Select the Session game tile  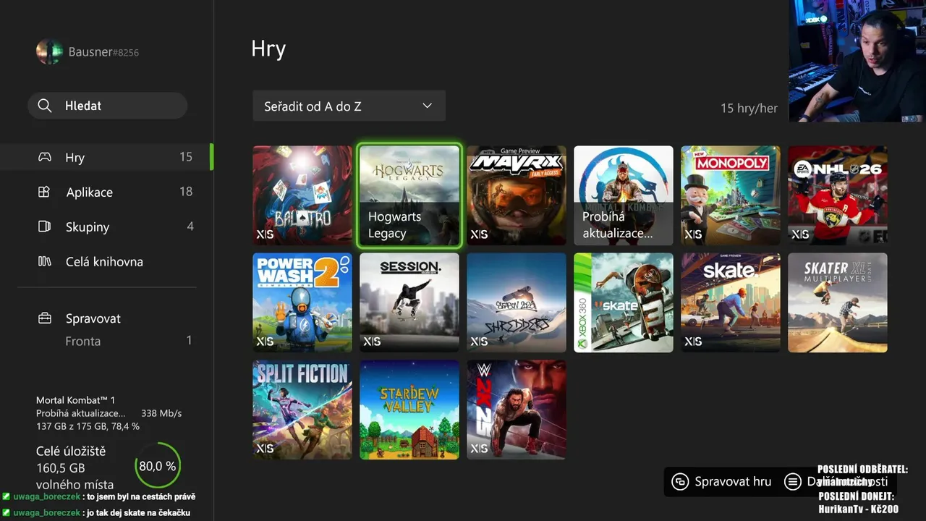(x=409, y=302)
